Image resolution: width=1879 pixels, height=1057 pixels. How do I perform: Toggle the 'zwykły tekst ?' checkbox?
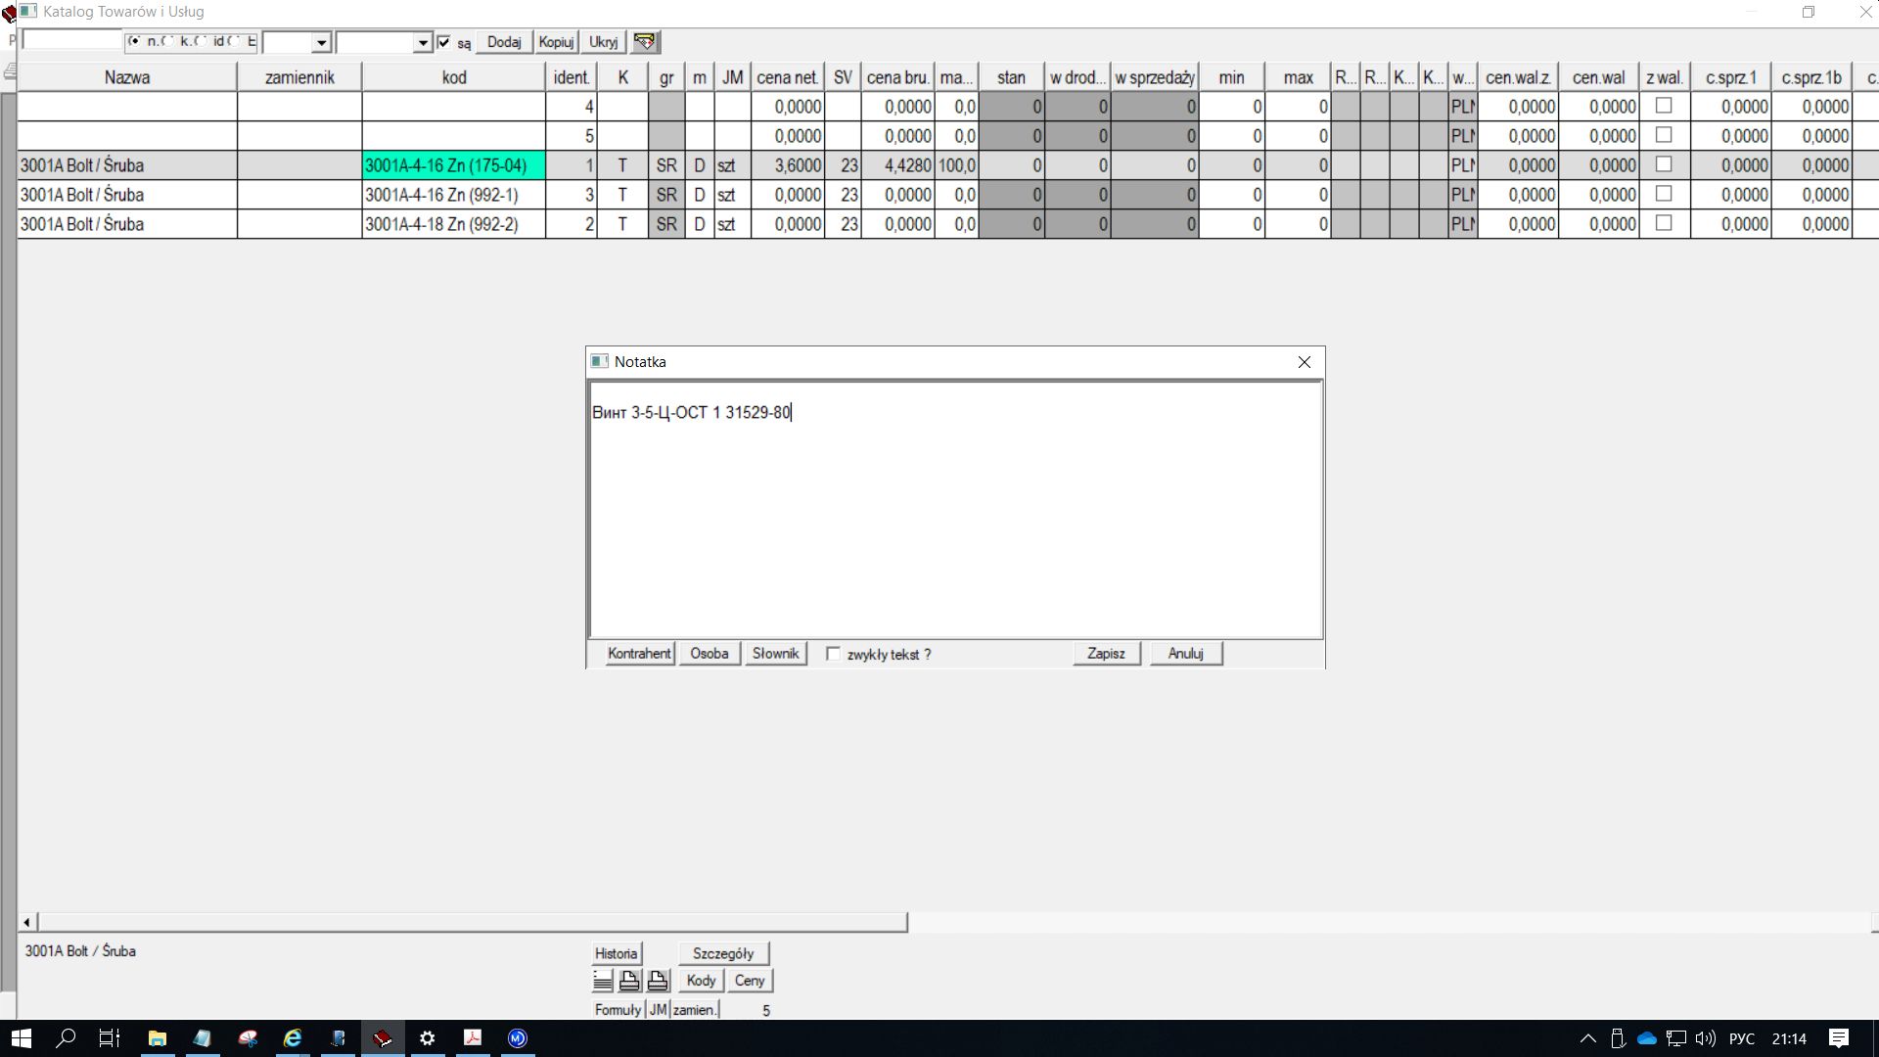pos(833,654)
